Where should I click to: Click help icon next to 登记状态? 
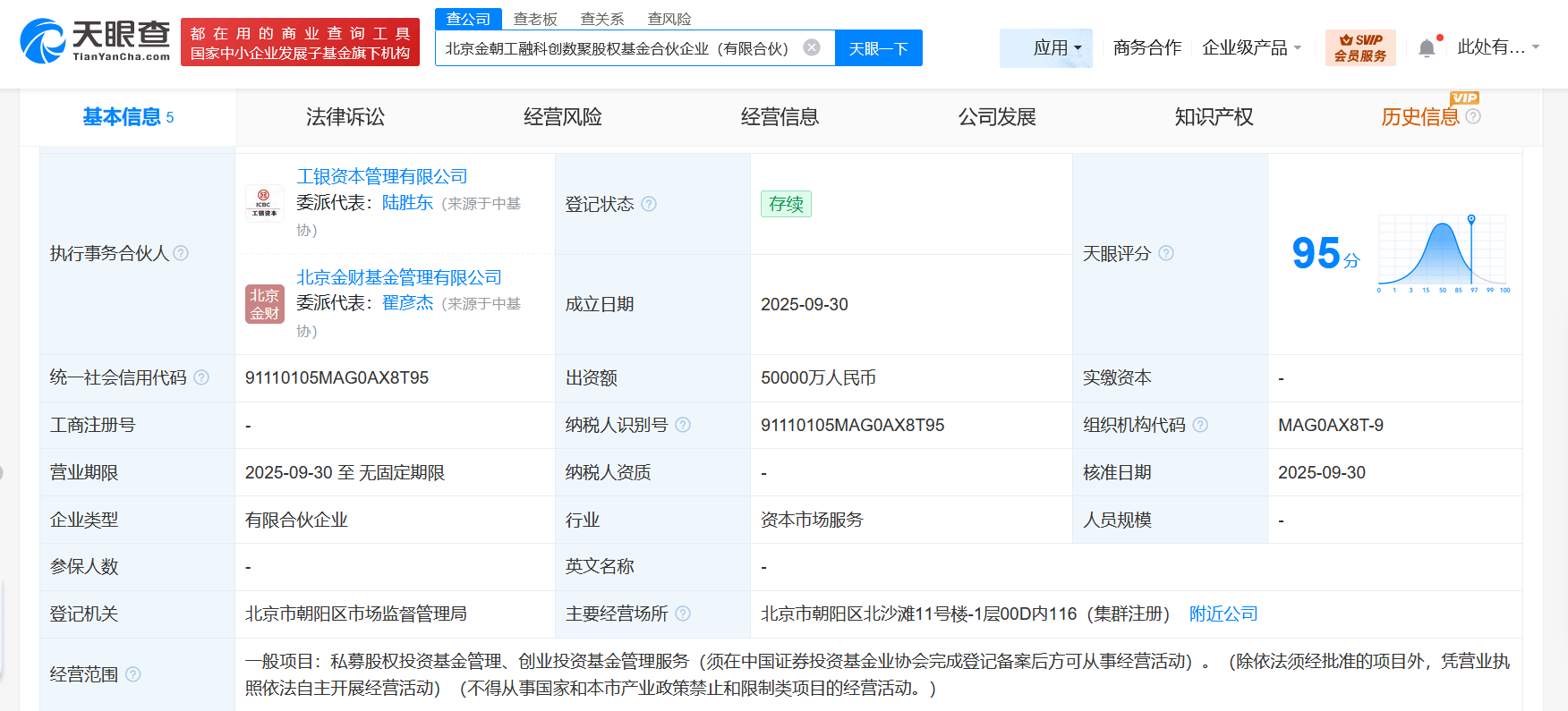coord(649,205)
